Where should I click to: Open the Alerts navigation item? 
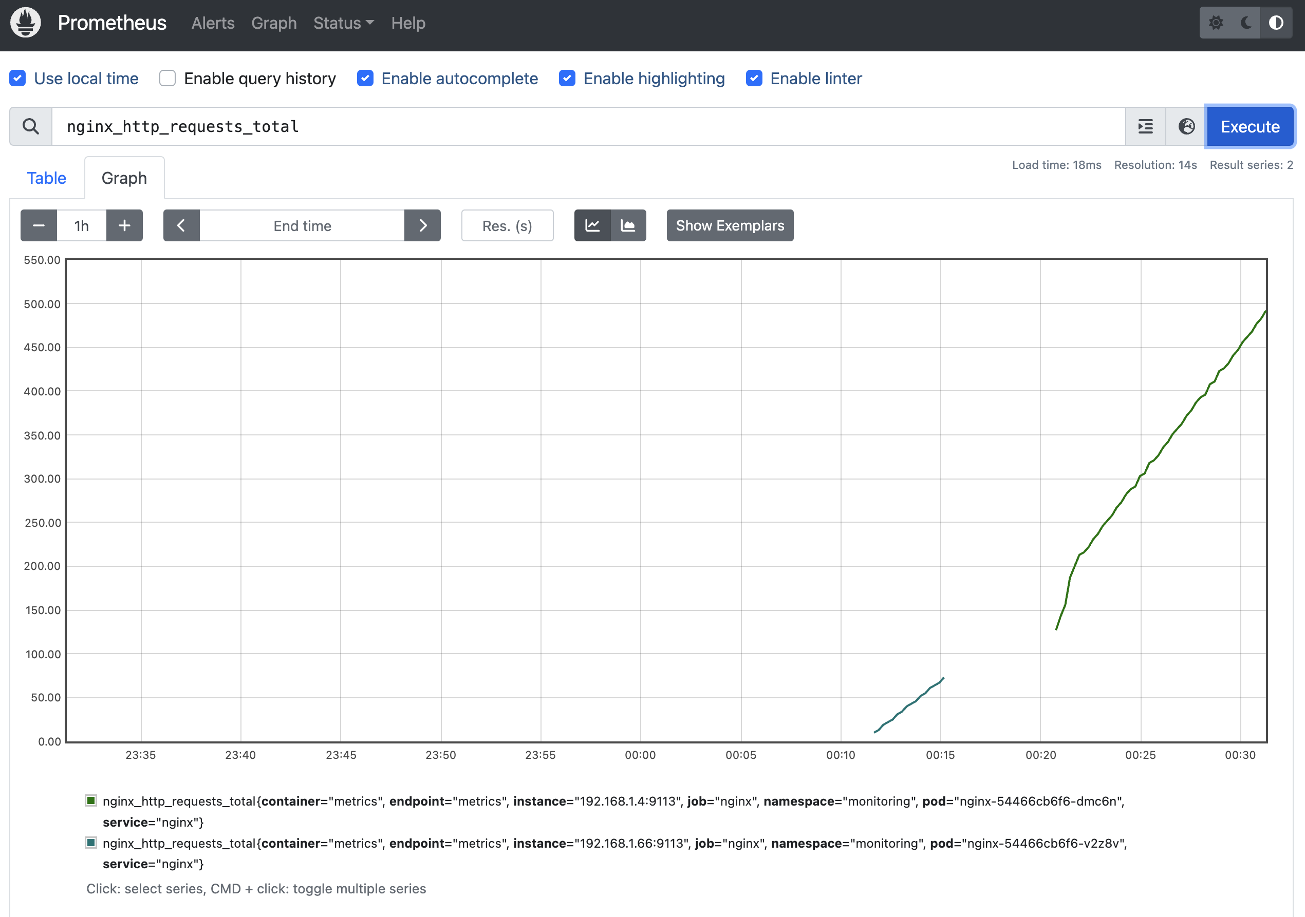pyautogui.click(x=213, y=23)
